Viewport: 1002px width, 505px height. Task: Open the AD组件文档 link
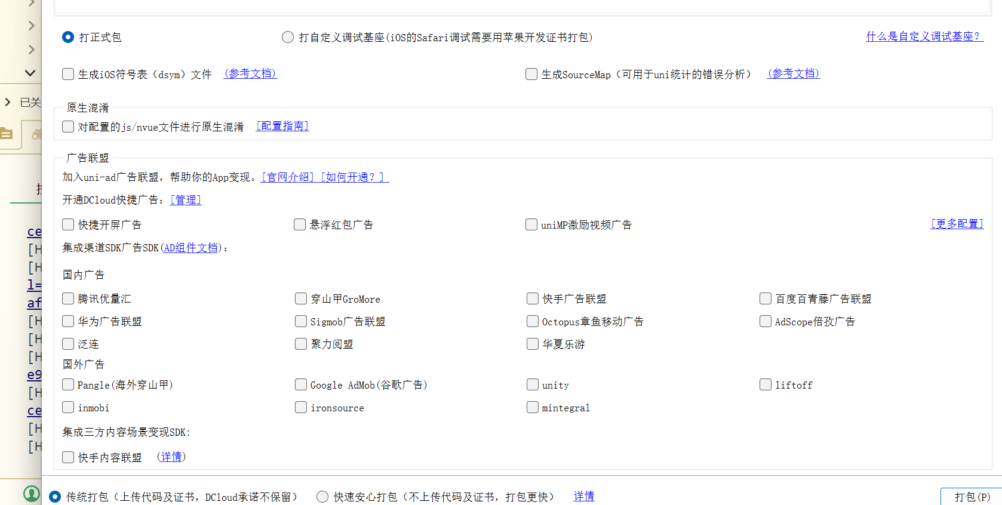[191, 248]
